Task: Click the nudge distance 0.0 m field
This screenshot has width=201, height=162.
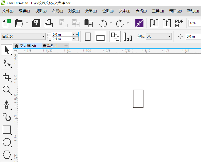Action: click(x=193, y=36)
